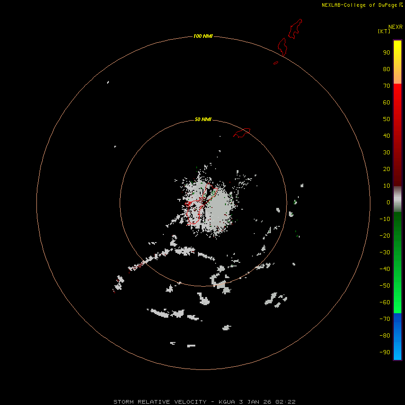Click the 70 value on velocity scale
The image size is (405, 405).
(387, 86)
